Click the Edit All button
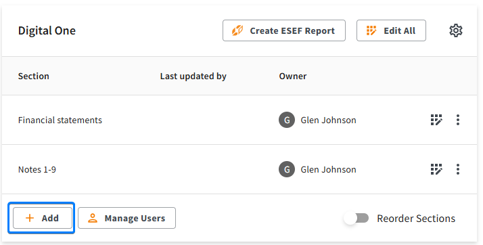 (x=391, y=30)
